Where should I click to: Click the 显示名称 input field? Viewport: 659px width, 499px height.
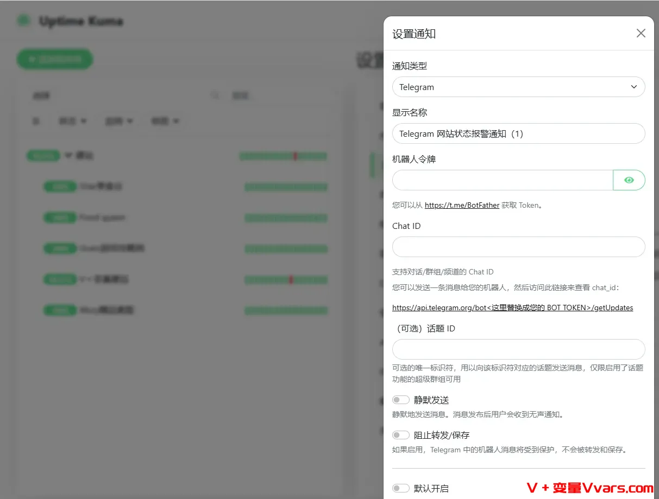pyautogui.click(x=519, y=133)
